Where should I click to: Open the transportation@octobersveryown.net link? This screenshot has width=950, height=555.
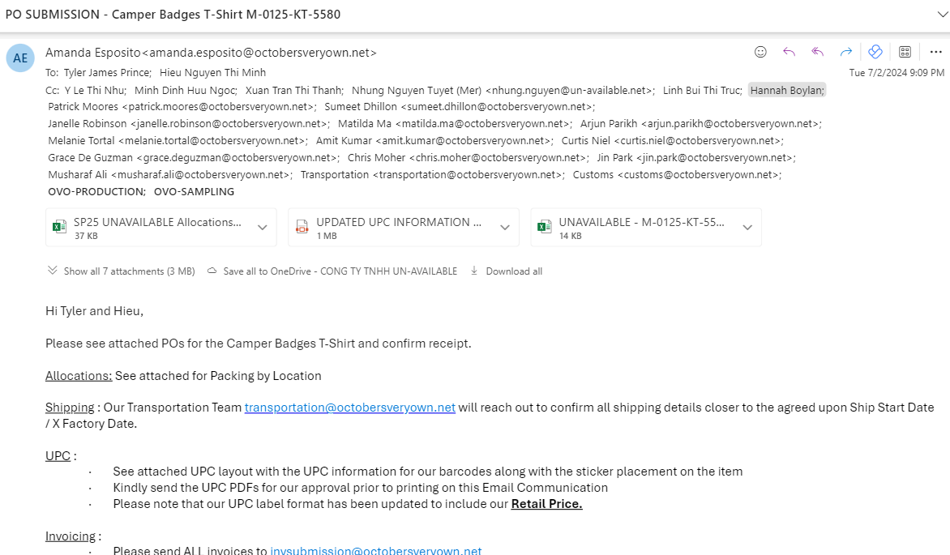pos(349,408)
